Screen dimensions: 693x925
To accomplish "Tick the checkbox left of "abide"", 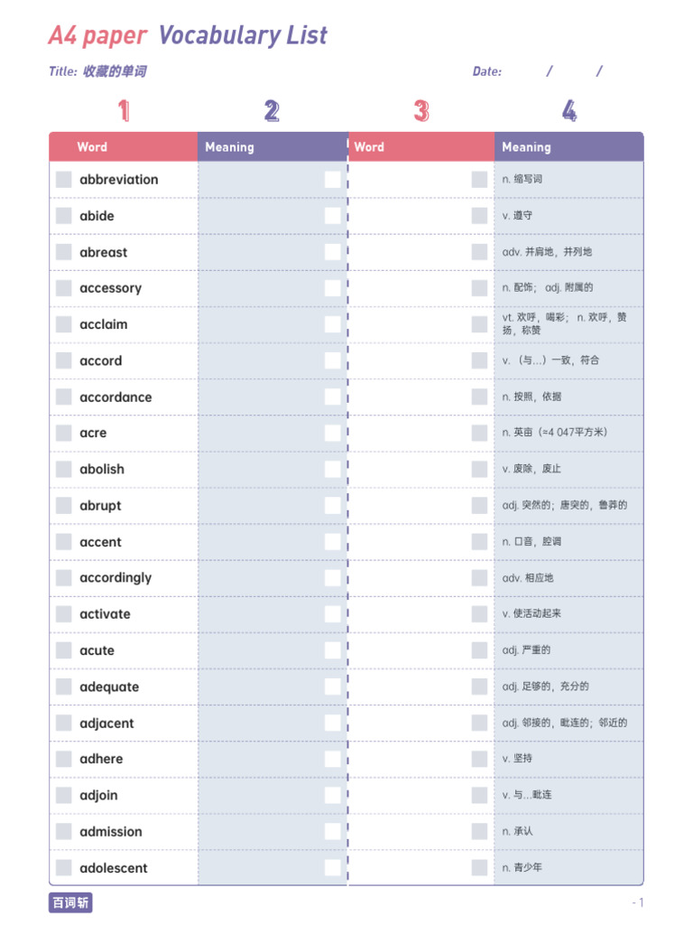I will [x=63, y=216].
